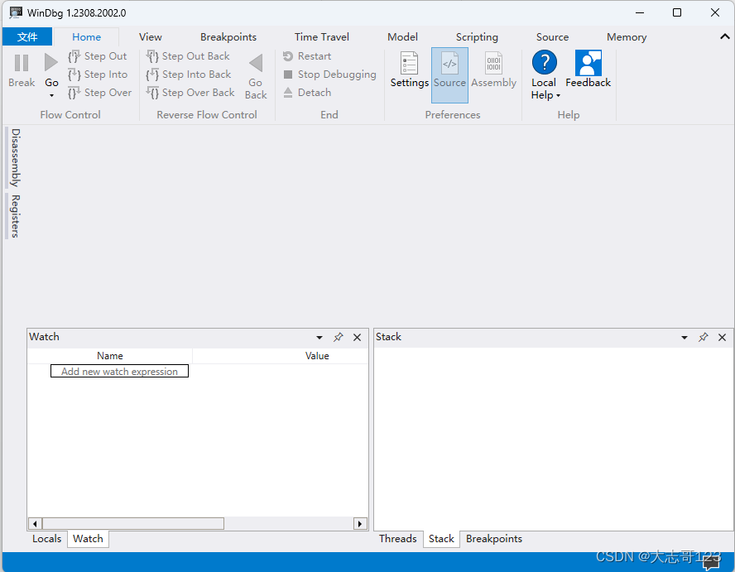Open the Local Help icon
The height and width of the screenshot is (572, 735).
545,62
